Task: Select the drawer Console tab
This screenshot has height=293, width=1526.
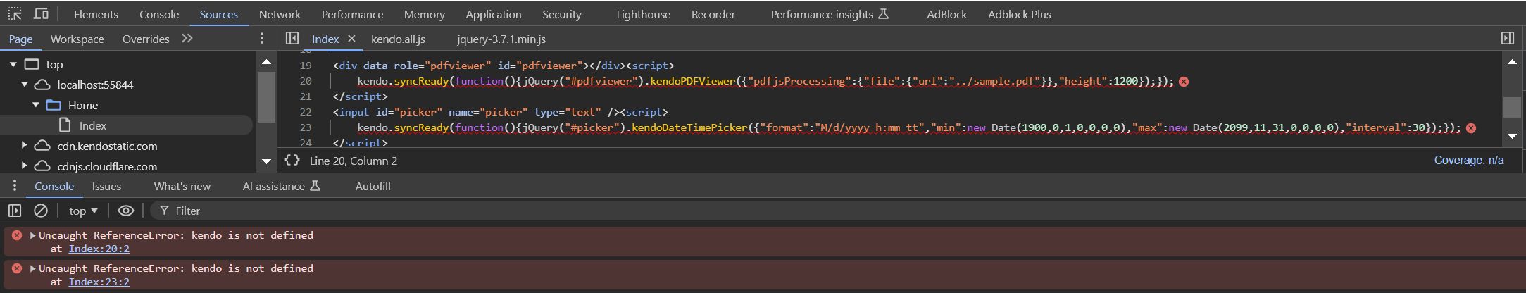Action: [x=54, y=186]
